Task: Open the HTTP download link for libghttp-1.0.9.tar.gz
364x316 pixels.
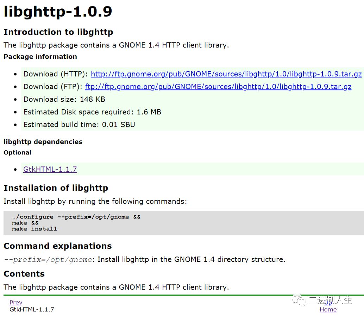Action: [x=226, y=74]
